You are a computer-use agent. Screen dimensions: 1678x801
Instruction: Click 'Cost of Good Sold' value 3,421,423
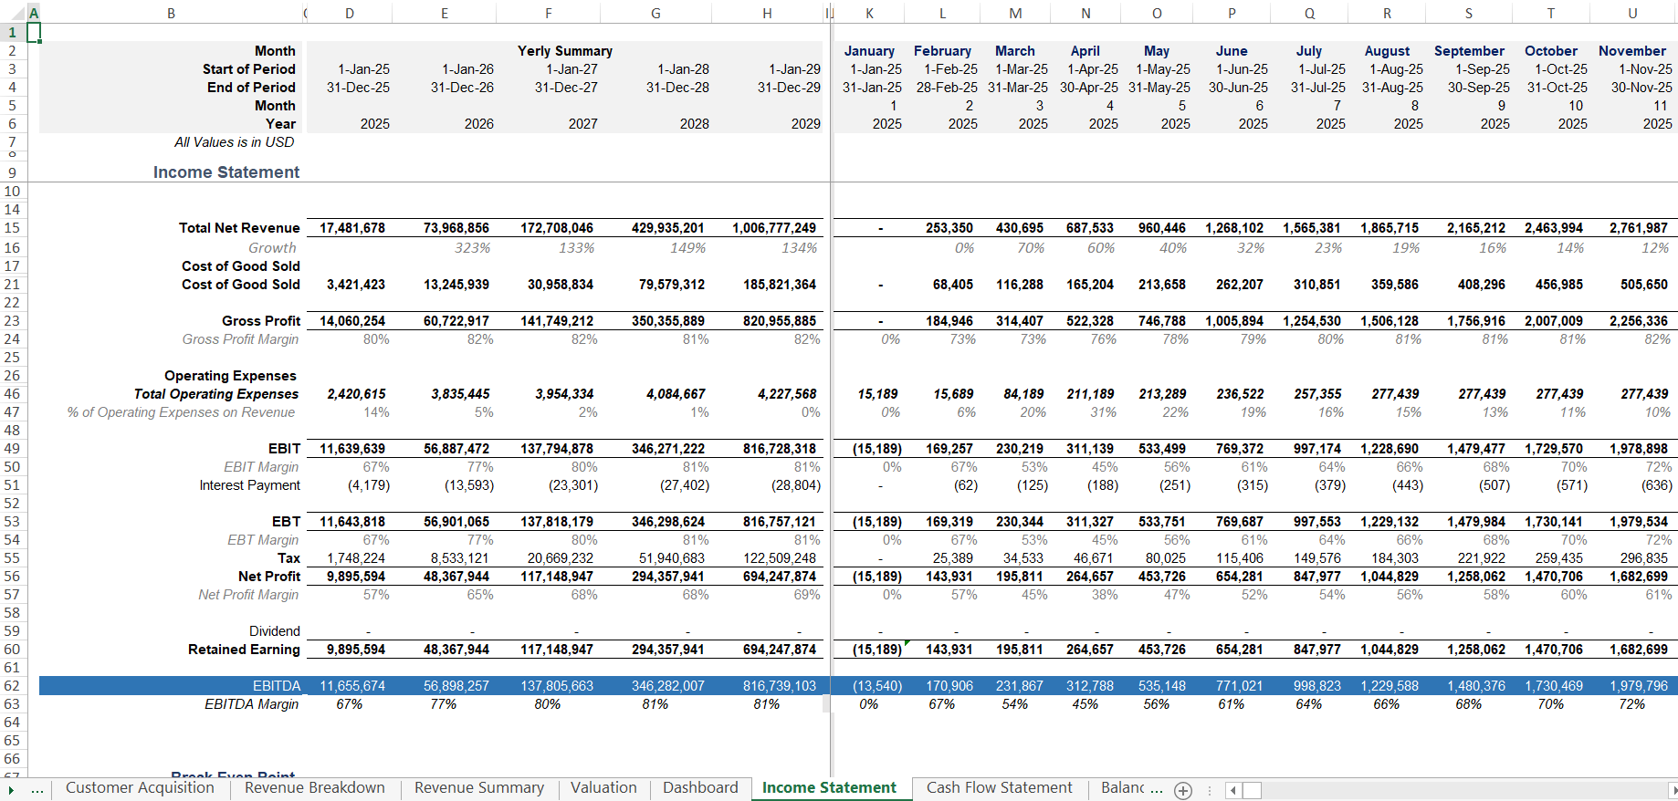(356, 285)
